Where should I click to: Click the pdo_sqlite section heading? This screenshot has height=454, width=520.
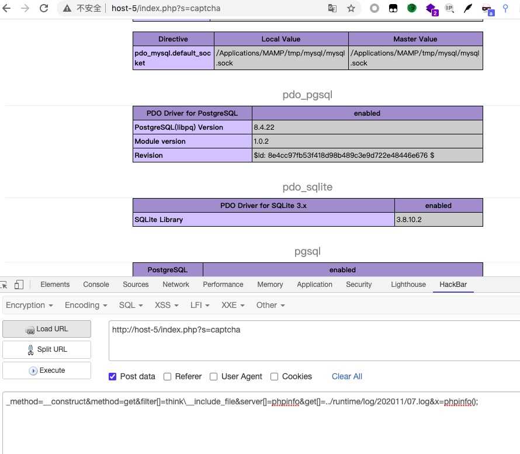click(x=307, y=187)
